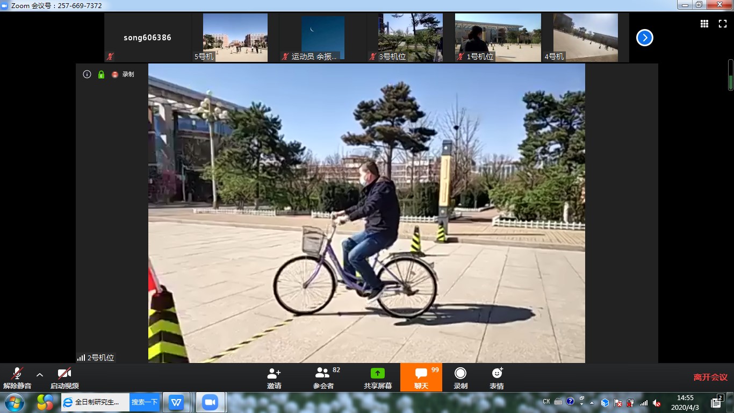734x413 pixels.
Task: Click the green 共享屏幕 share screen icon
Action: coord(378,374)
